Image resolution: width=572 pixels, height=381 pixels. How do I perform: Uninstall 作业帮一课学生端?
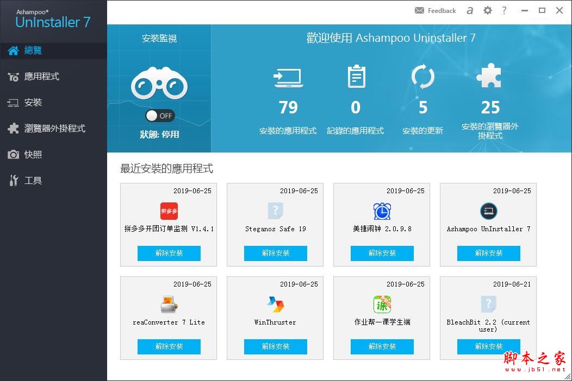pyautogui.click(x=382, y=346)
